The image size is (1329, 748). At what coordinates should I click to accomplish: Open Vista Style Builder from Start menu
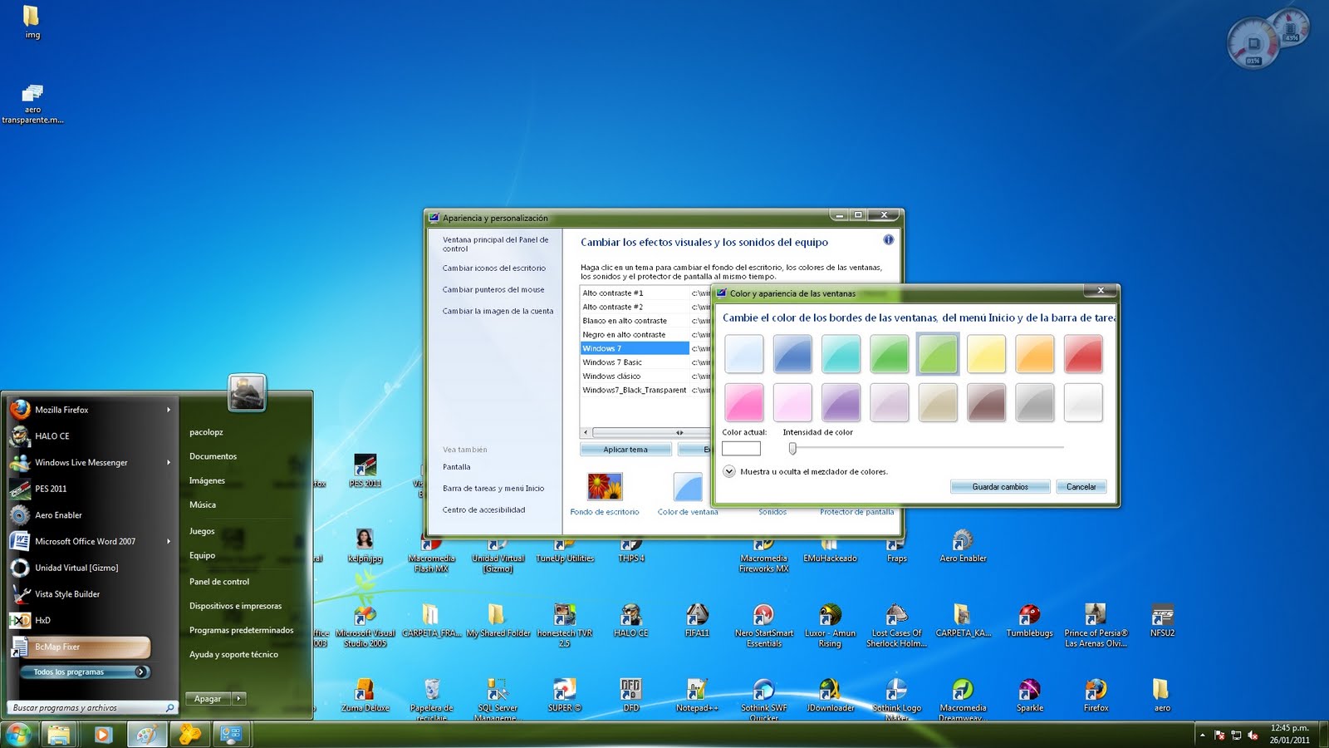pos(90,594)
